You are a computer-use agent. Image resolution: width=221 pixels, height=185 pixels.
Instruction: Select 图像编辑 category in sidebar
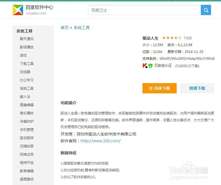(x=27, y=105)
